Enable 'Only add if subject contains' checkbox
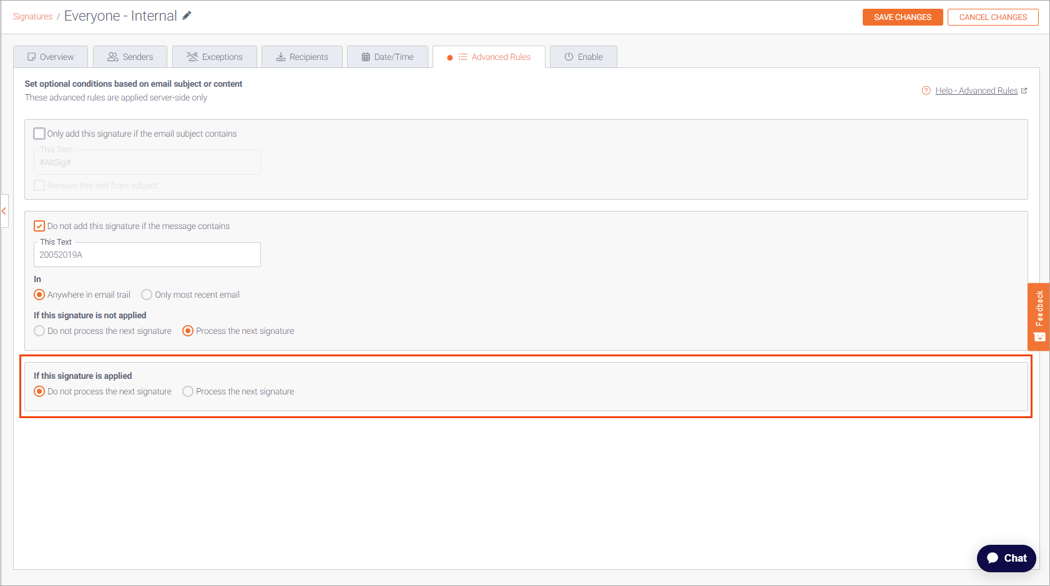This screenshot has height=586, width=1050. tap(39, 134)
